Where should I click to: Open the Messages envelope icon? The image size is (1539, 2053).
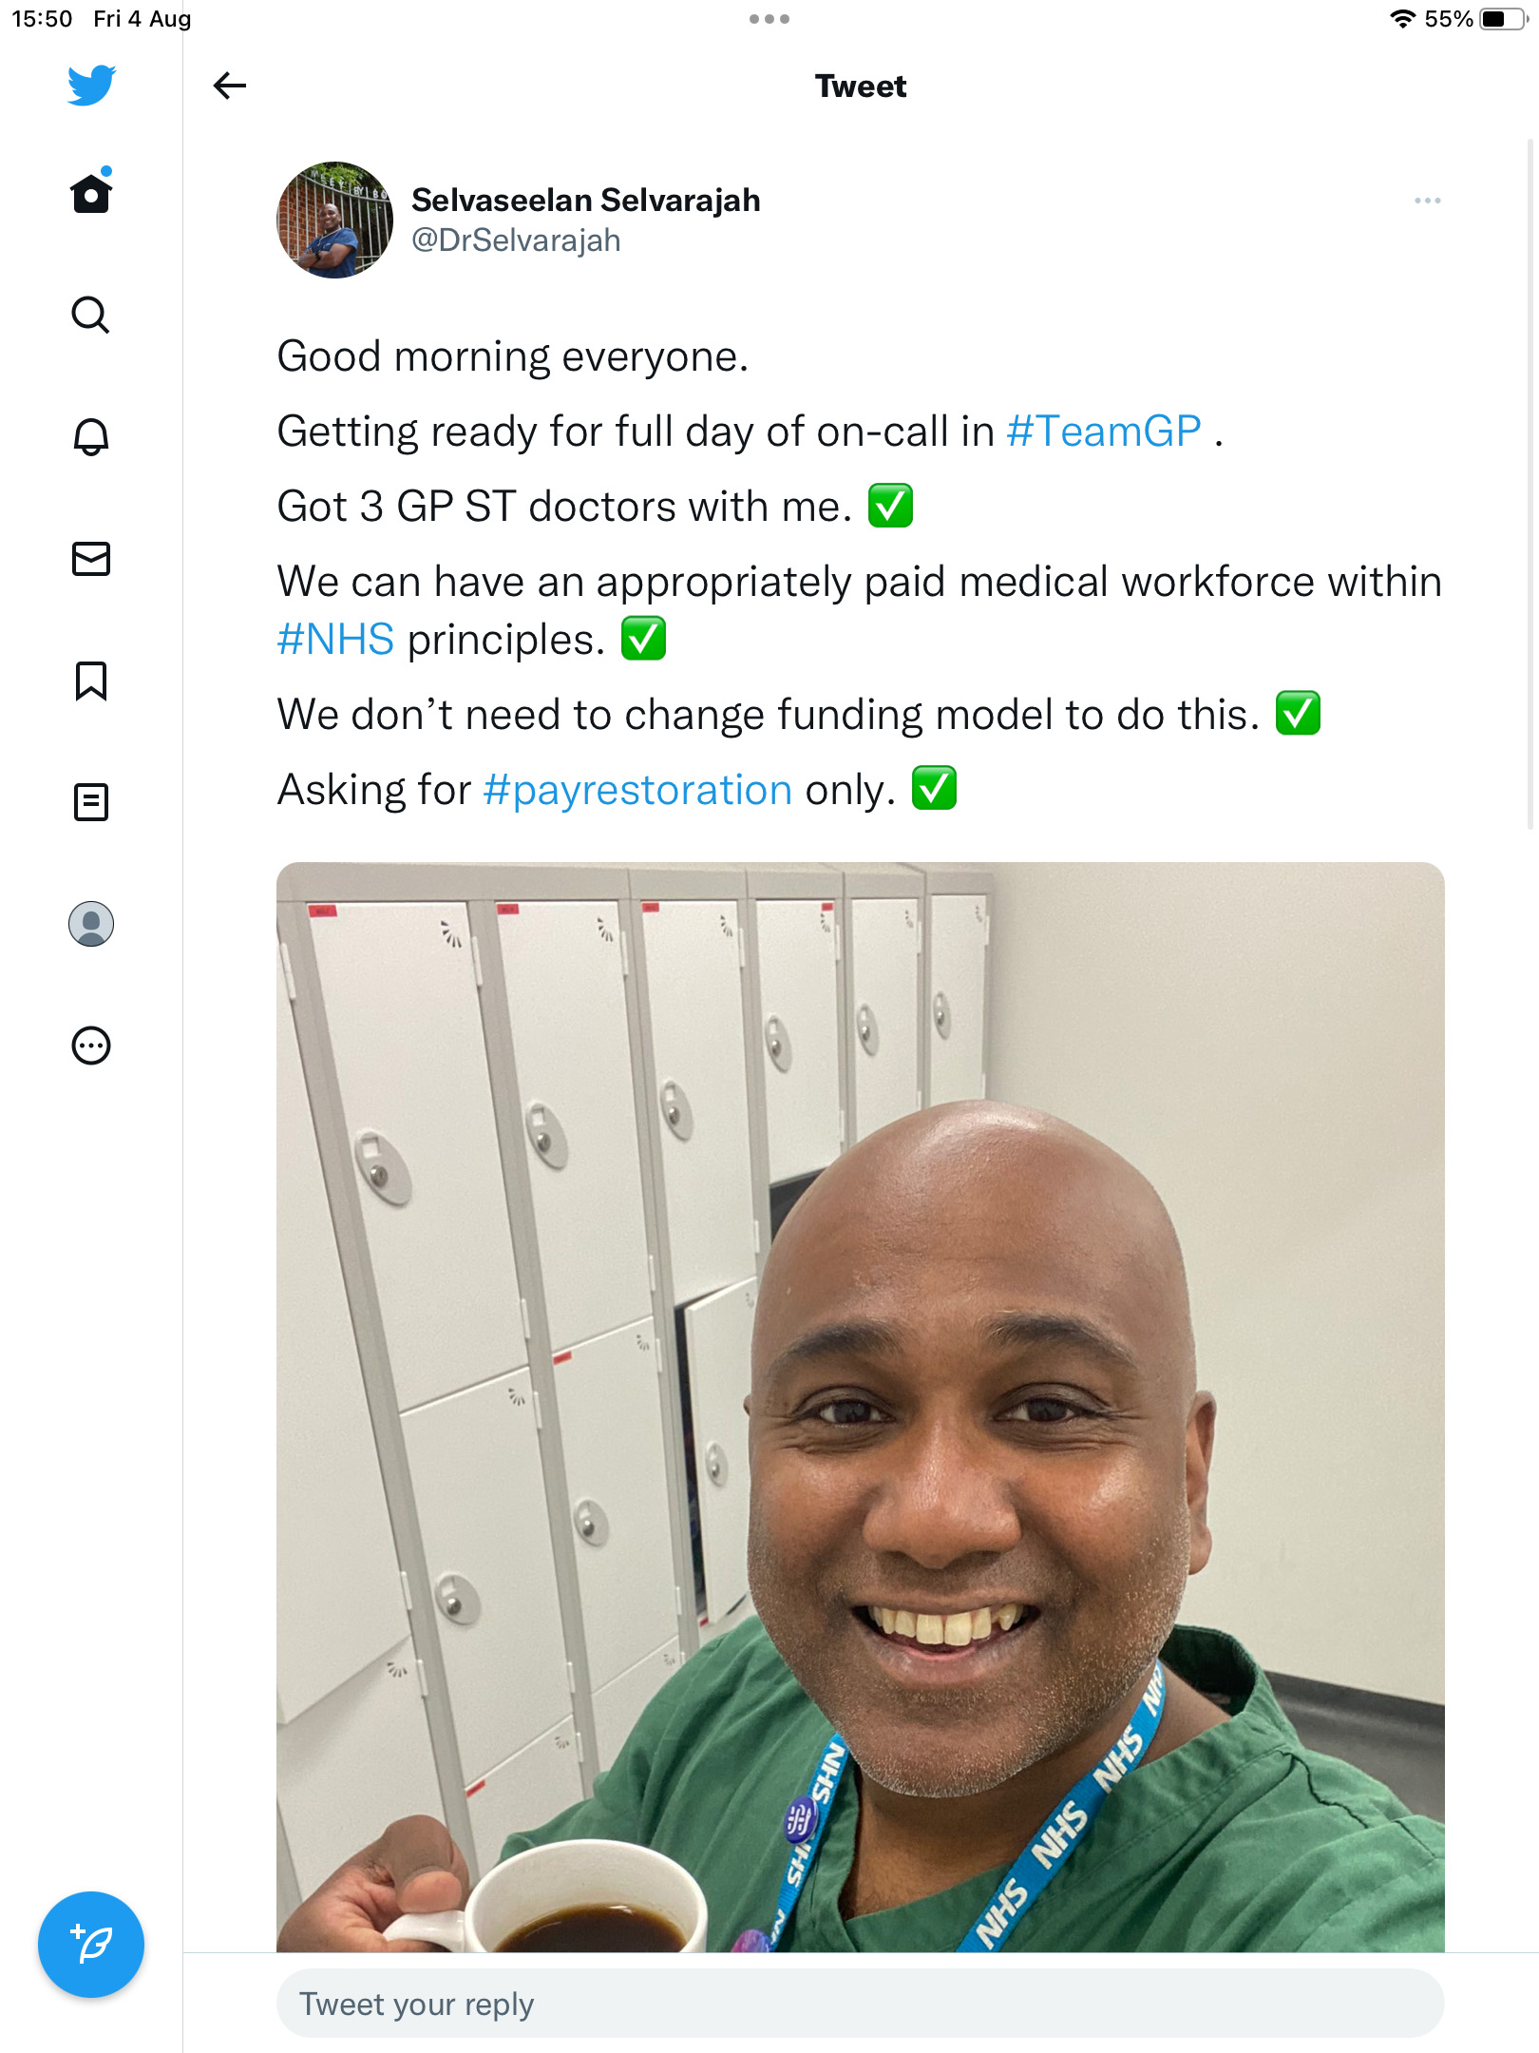click(91, 559)
